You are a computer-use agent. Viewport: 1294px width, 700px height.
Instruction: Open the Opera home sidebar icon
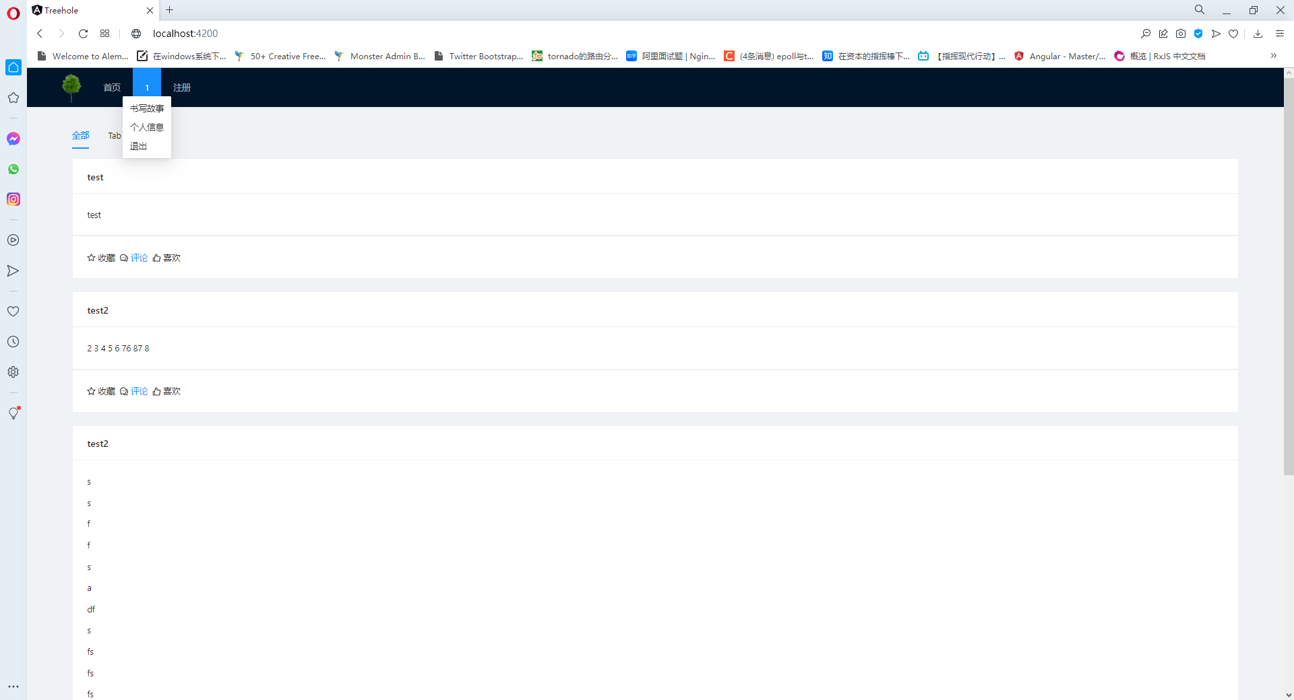(x=13, y=67)
